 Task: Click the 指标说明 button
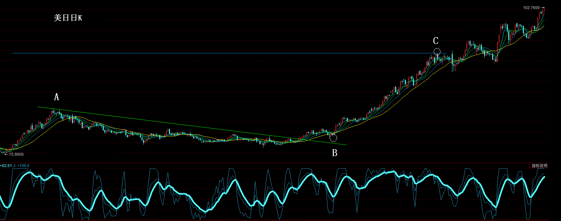(540, 166)
